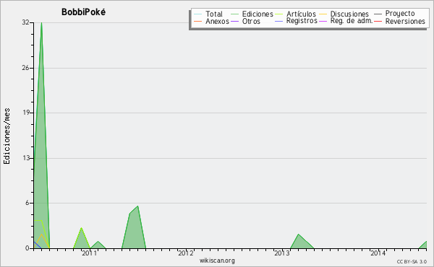
Task: Click the 2014 x-axis label
Action: [x=378, y=253]
